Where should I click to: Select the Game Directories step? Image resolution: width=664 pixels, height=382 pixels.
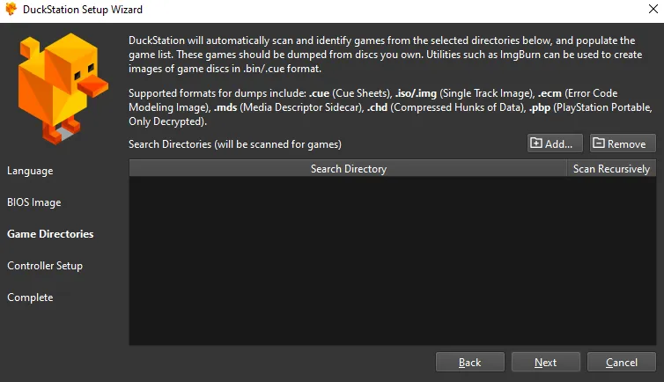(x=50, y=234)
